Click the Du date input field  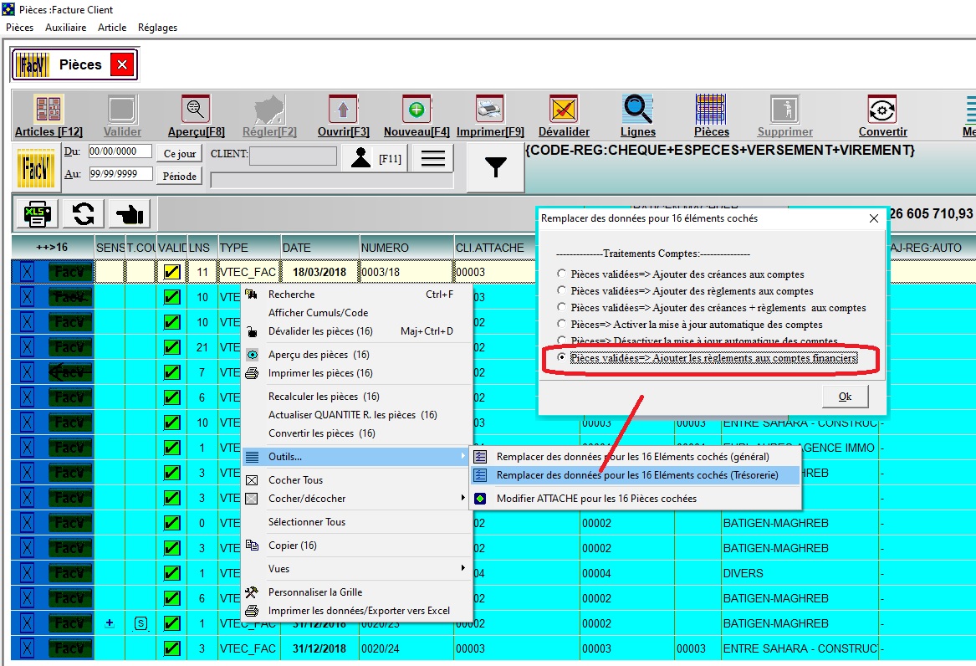click(x=120, y=151)
